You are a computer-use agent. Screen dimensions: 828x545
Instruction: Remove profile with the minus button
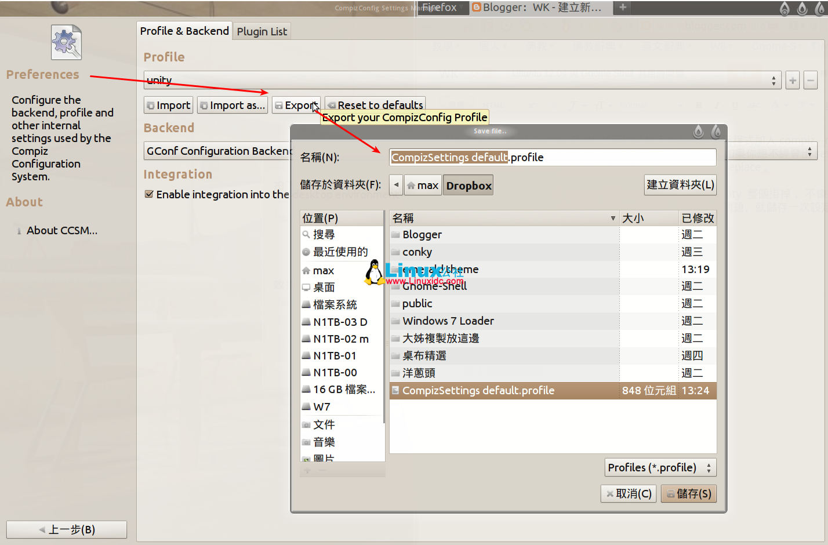[811, 81]
